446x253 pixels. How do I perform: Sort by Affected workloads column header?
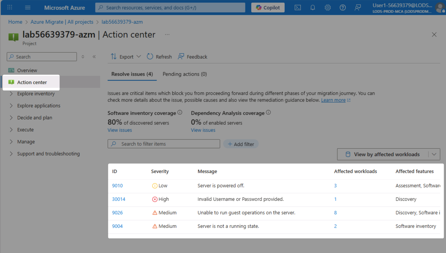pyautogui.click(x=355, y=171)
